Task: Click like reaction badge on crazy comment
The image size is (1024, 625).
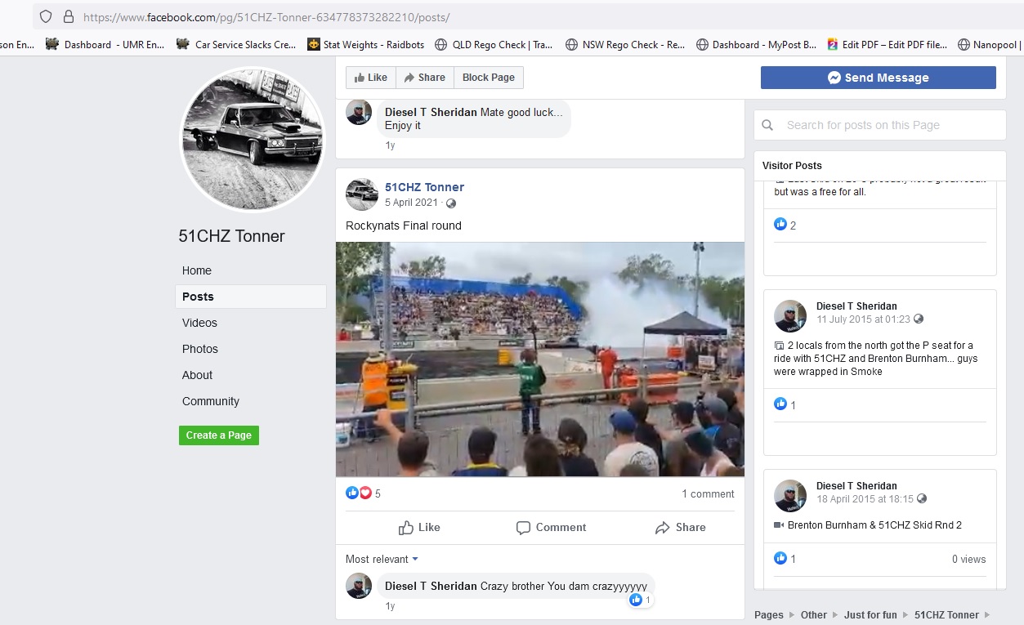Action: point(642,600)
